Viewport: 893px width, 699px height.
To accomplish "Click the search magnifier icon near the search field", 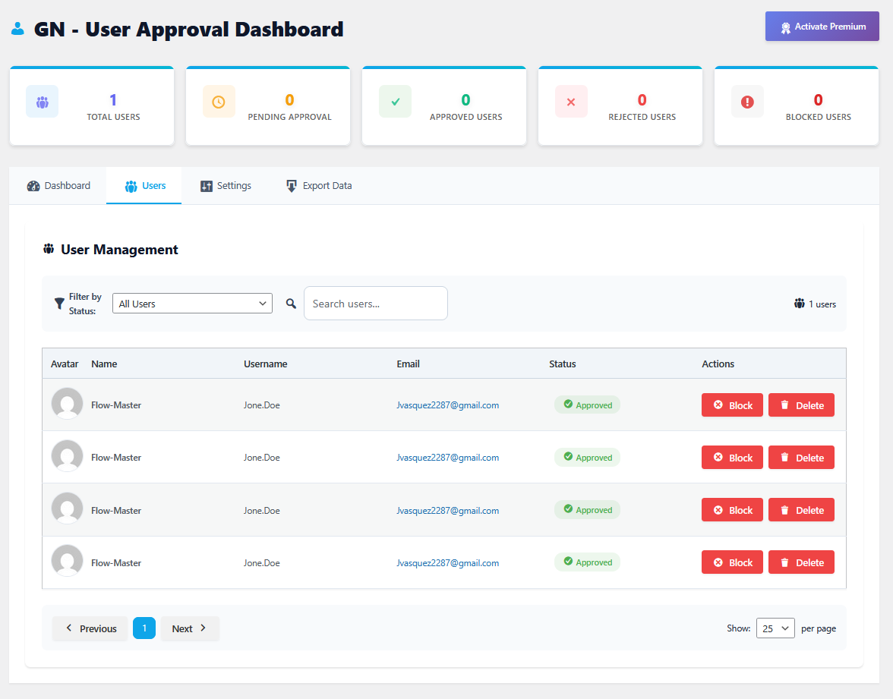I will coord(290,303).
